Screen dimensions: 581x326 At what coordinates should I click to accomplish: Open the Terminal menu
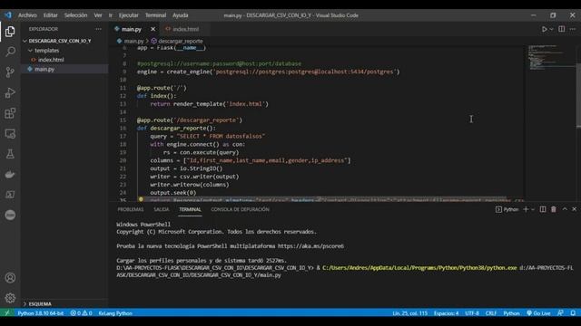tap(155, 15)
